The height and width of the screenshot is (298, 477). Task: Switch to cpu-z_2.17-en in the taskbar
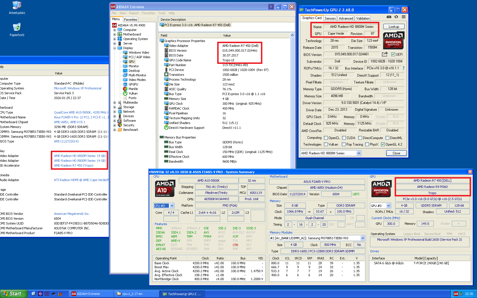tap(137, 294)
